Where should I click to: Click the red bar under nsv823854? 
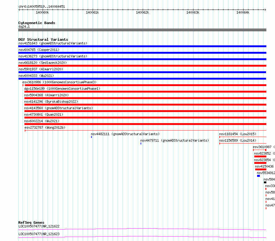click(260, 163)
